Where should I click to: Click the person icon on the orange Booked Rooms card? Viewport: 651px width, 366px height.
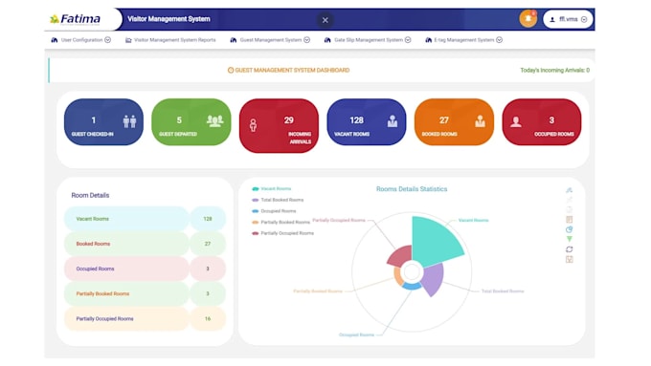(x=480, y=121)
